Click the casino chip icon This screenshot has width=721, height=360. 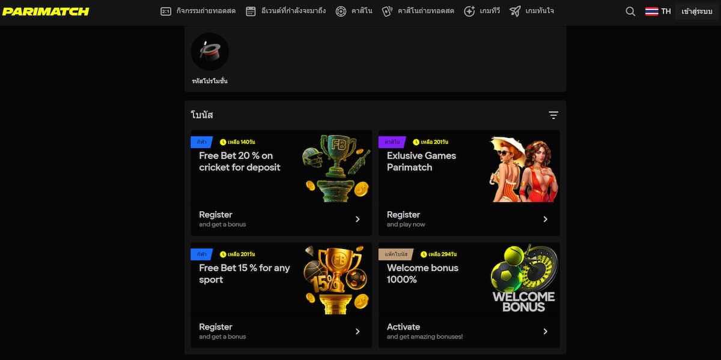341,11
